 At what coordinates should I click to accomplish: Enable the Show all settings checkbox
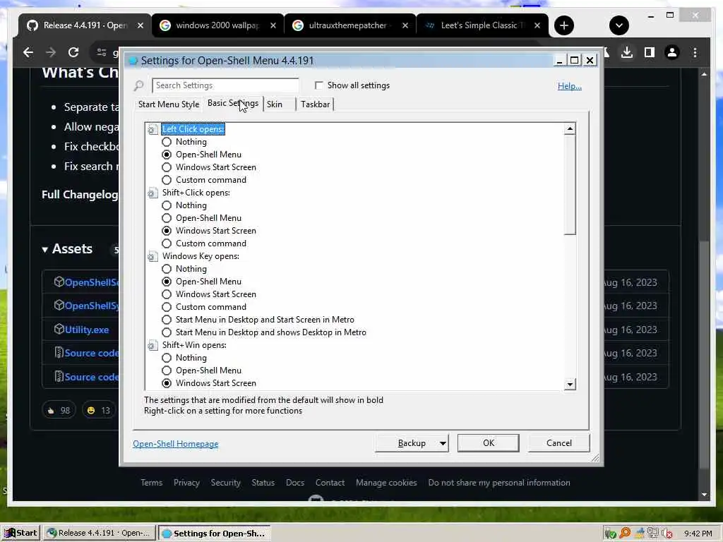click(x=319, y=85)
